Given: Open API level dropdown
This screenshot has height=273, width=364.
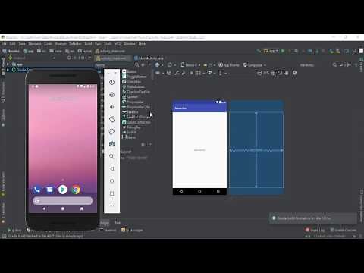Looking at the screenshot, I should tap(209, 65).
